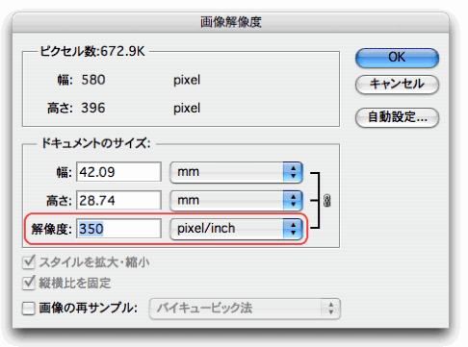The image size is (468, 347).
Task: Open the 自動設定... dialog button
Action: (397, 117)
